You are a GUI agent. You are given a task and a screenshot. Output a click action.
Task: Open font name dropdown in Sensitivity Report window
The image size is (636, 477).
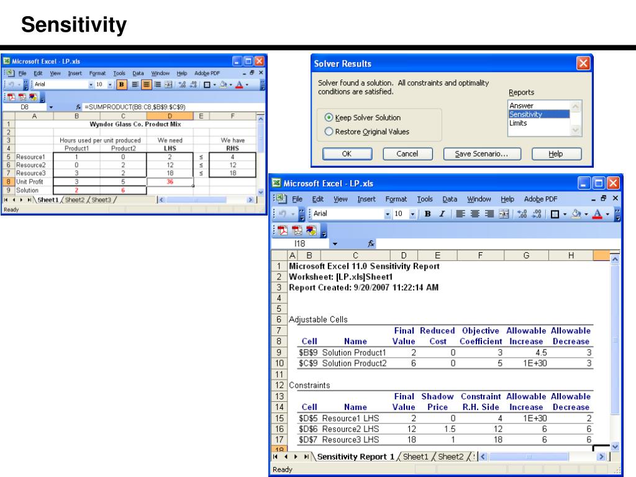click(388, 214)
